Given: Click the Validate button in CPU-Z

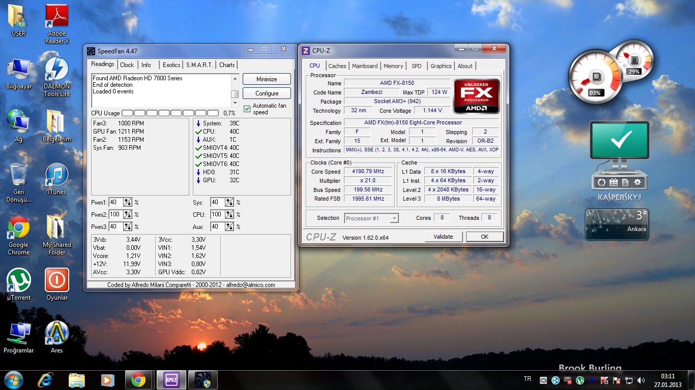Looking at the screenshot, I should click(443, 237).
